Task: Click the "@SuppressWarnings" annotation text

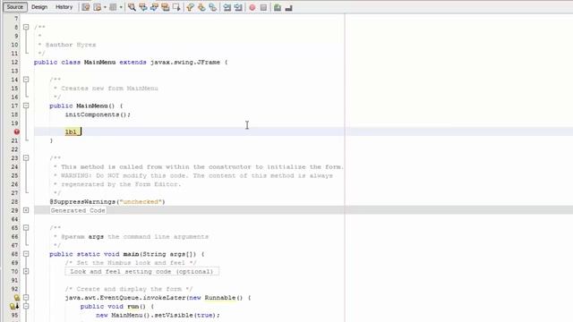Action: [x=83, y=201]
